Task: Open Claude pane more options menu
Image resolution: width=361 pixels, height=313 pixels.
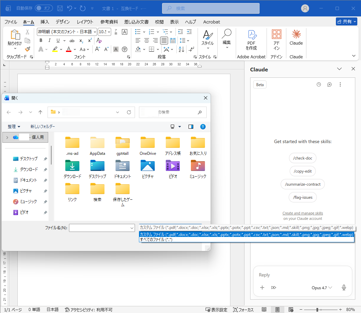Action: click(x=340, y=84)
